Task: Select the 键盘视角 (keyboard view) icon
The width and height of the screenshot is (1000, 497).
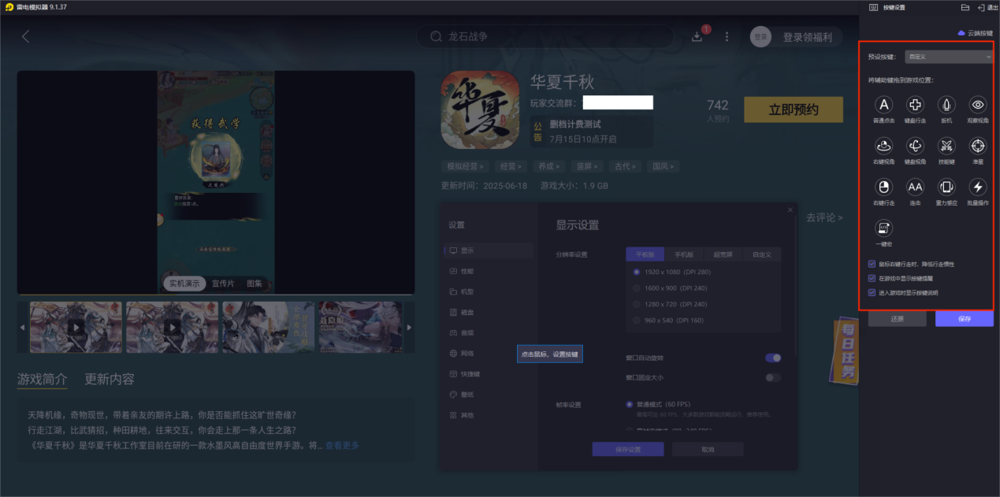Action: [x=915, y=146]
